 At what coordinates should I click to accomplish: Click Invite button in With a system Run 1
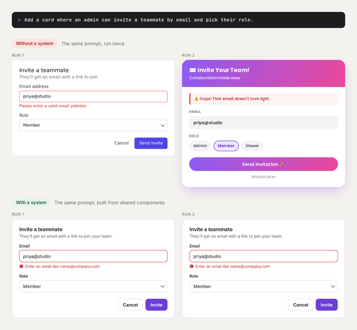(157, 305)
